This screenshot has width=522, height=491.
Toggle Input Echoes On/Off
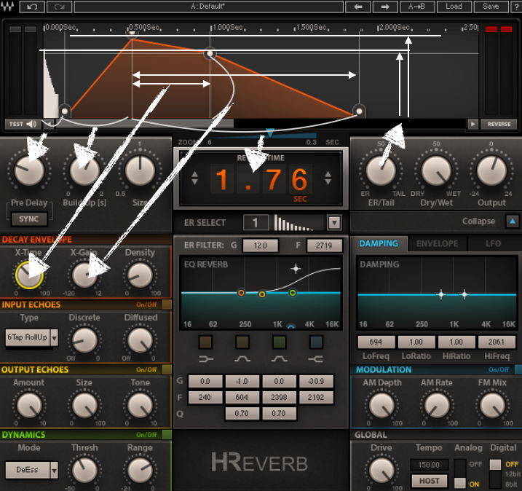pyautogui.click(x=167, y=305)
